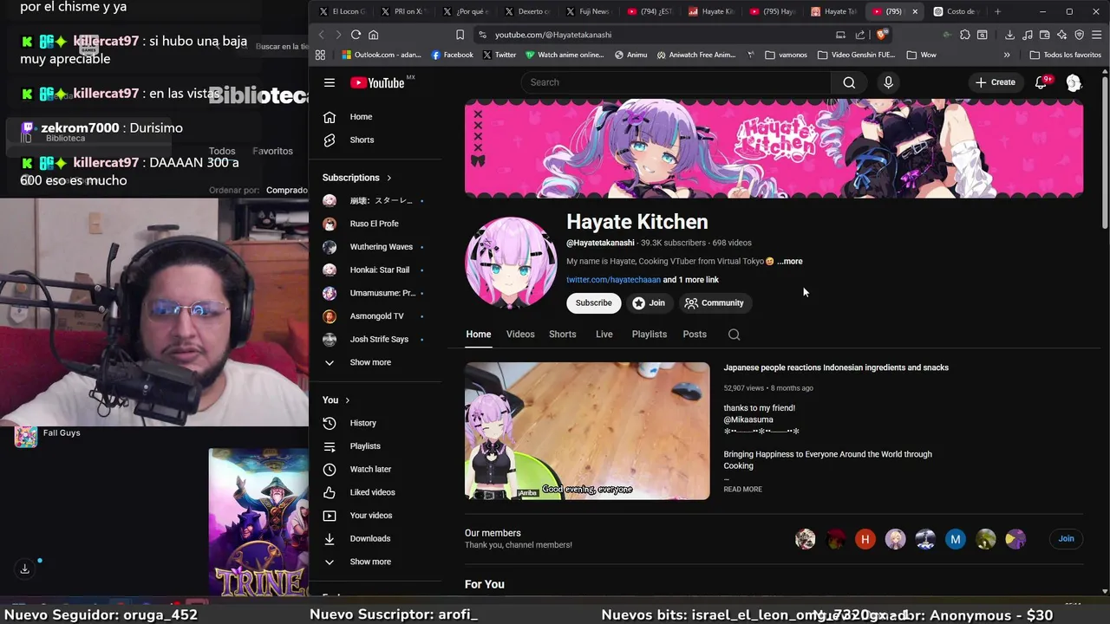
Task: Click the YouTube search field
Action: pos(676,82)
